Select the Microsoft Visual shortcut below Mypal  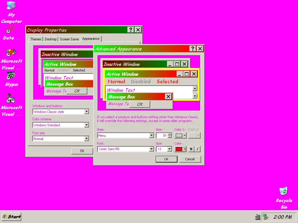tap(11, 105)
